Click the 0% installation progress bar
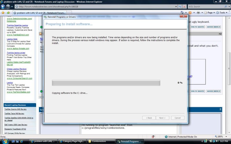231x144 pixels. [x=106, y=83]
